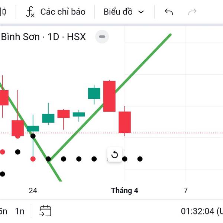This screenshot has width=223, height=223.
Task: Click the large red candle before Tháng 4
Action: [x=109, y=96]
